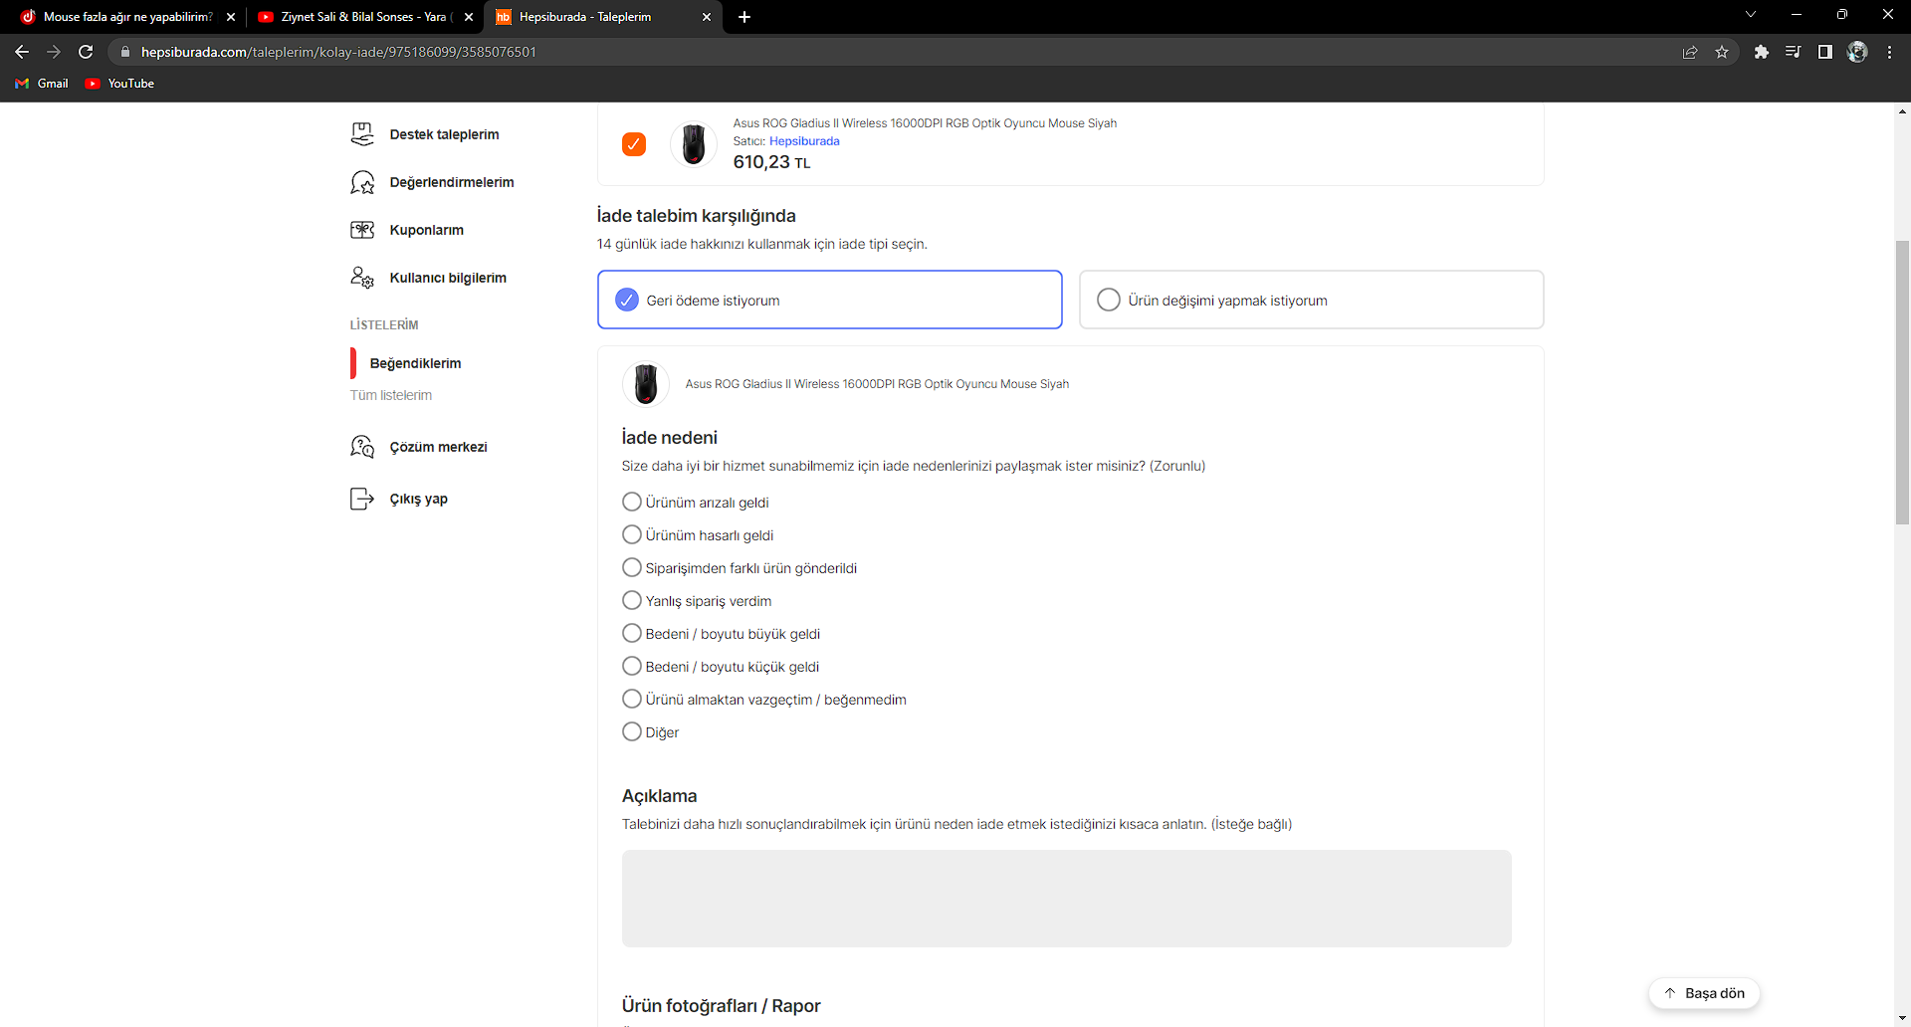
Task: Click the scrollbar down arrow
Action: tap(1902, 1019)
